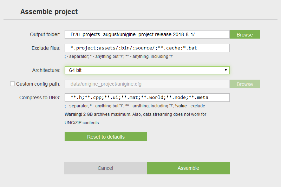Click the 2 GB archives Warning text
Image resolution: width=281 pixels, height=187 pixels.
135,119
